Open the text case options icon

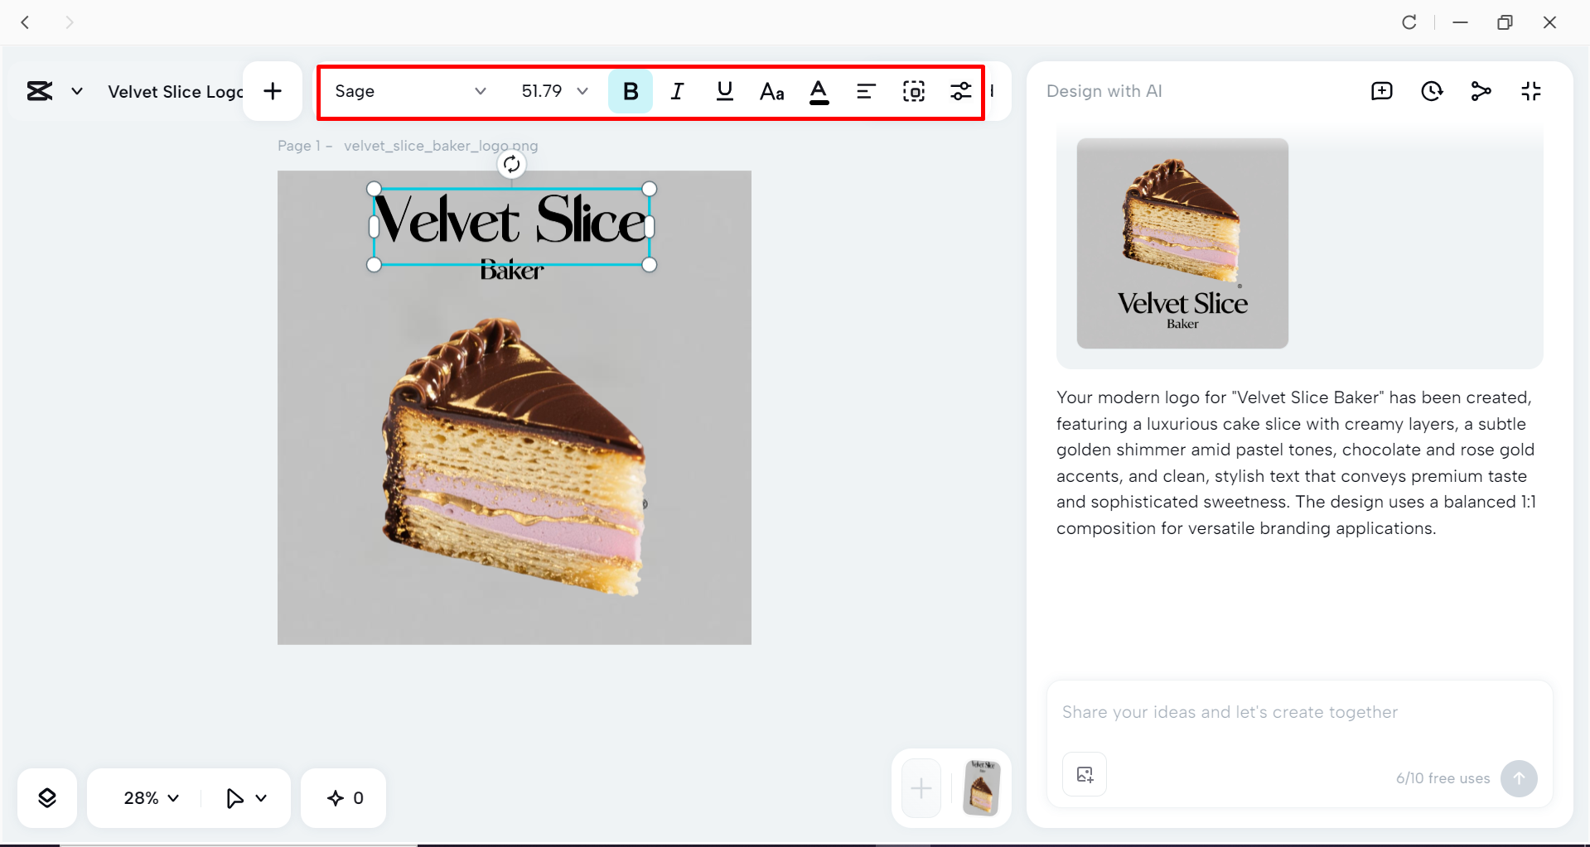pyautogui.click(x=771, y=91)
